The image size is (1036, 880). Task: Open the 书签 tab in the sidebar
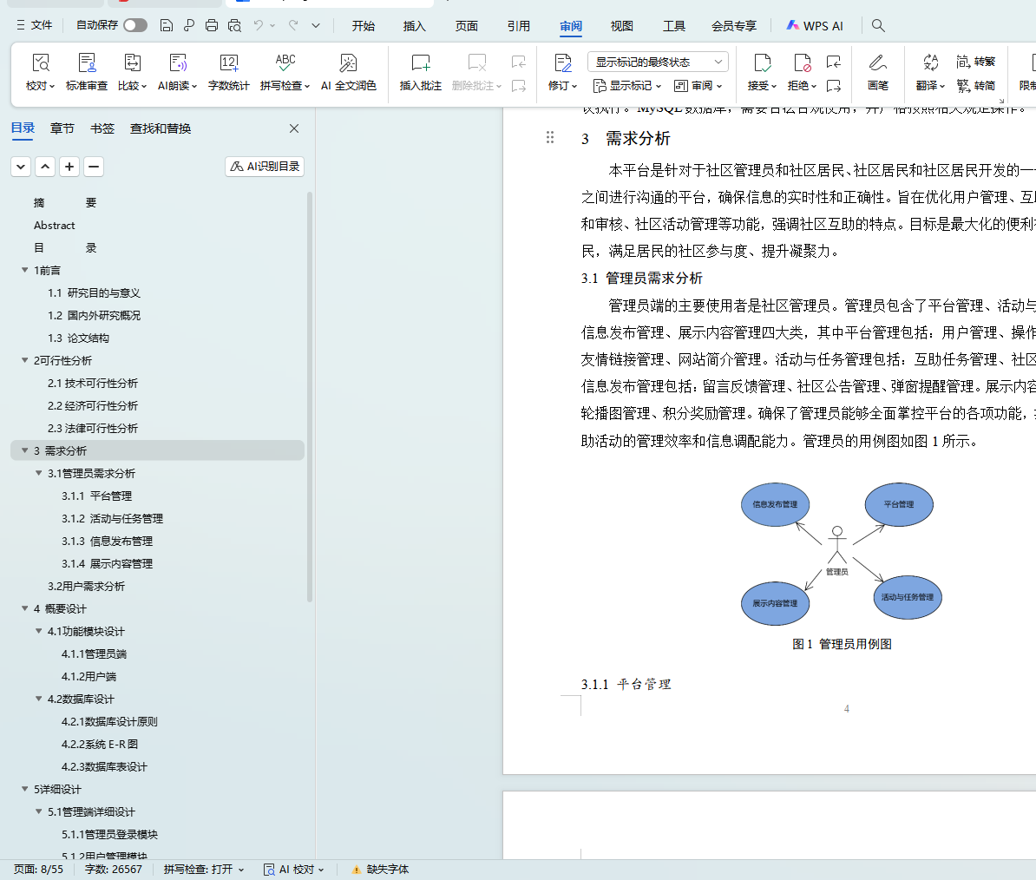102,128
